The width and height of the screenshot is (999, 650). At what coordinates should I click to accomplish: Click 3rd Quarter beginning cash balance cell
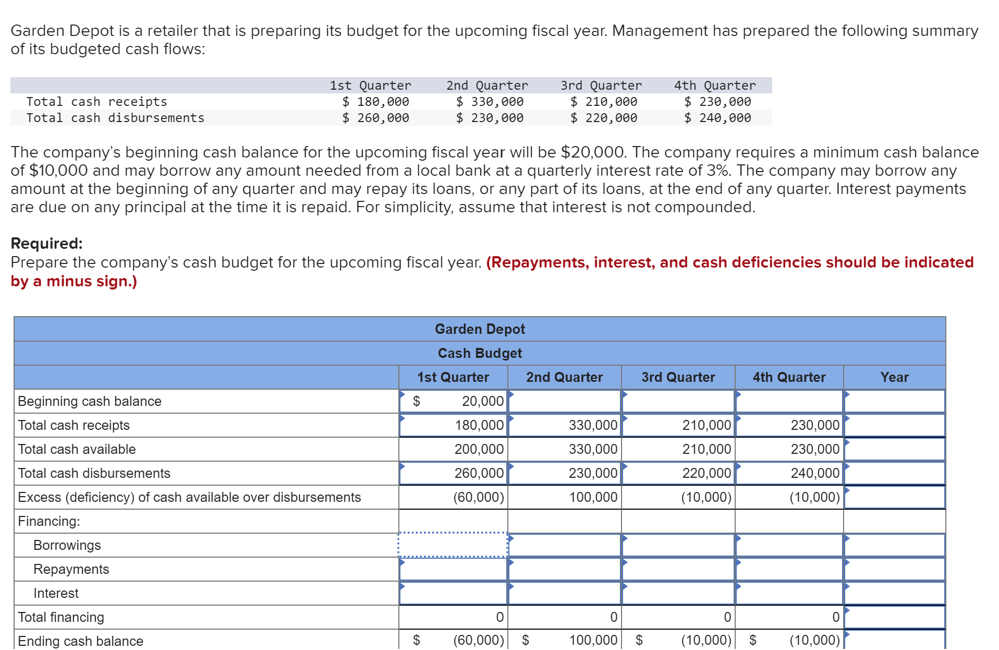pos(678,401)
